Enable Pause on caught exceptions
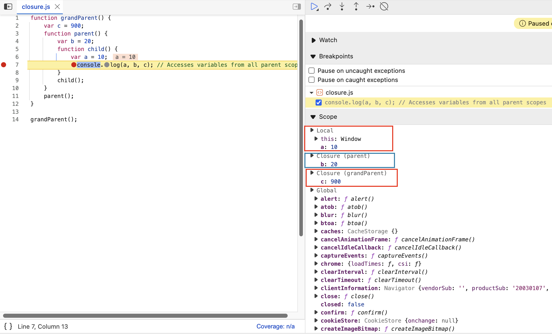This screenshot has height=334, width=552. (312, 80)
